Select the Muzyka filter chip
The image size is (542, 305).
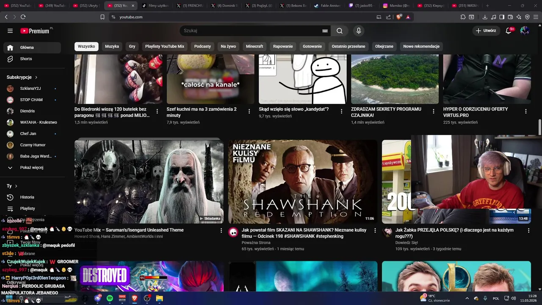(112, 47)
